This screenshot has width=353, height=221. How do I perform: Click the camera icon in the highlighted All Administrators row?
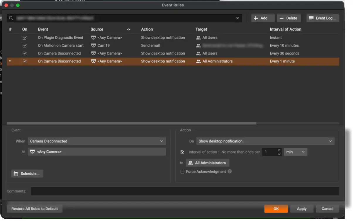click(94, 61)
